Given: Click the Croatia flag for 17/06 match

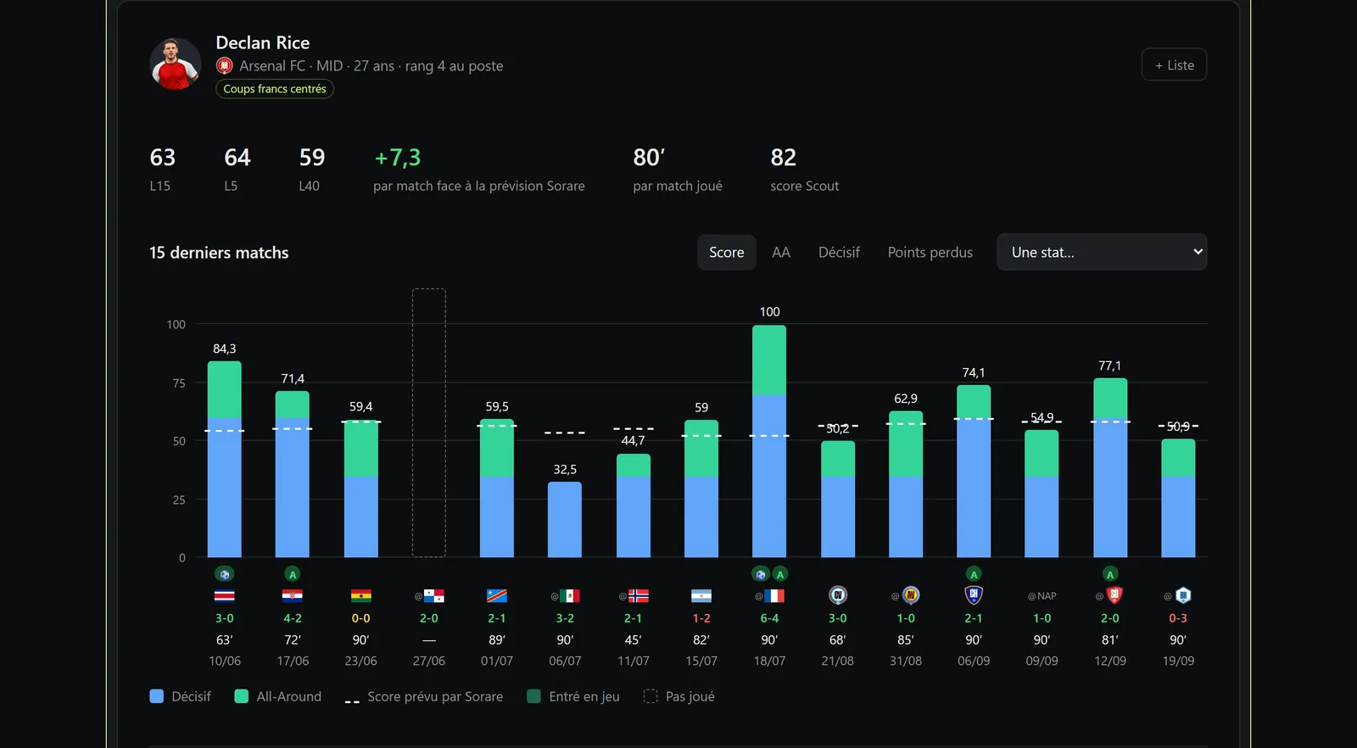Looking at the screenshot, I should click(x=293, y=596).
